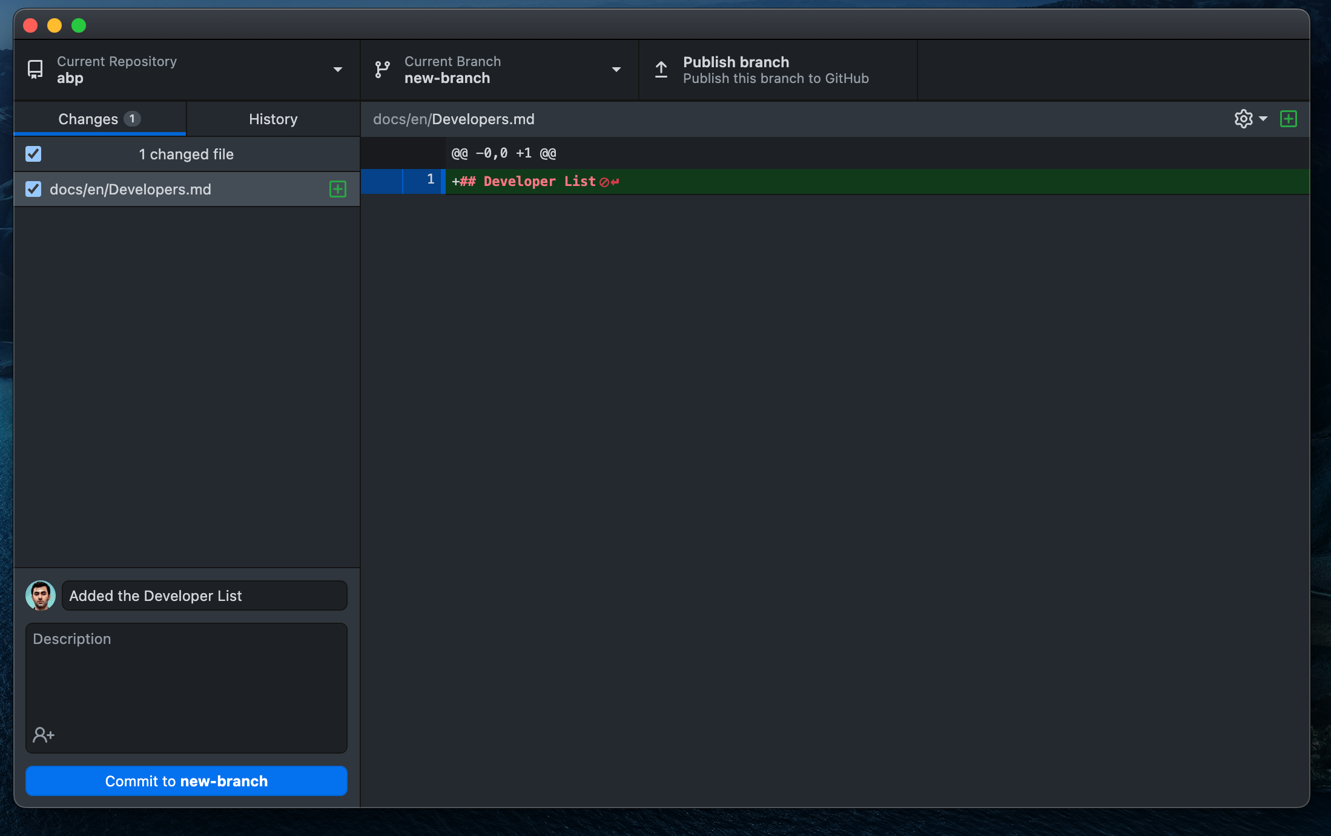Toggle the docs/en/Developers.md file checkbox
The height and width of the screenshot is (836, 1331).
tap(33, 189)
